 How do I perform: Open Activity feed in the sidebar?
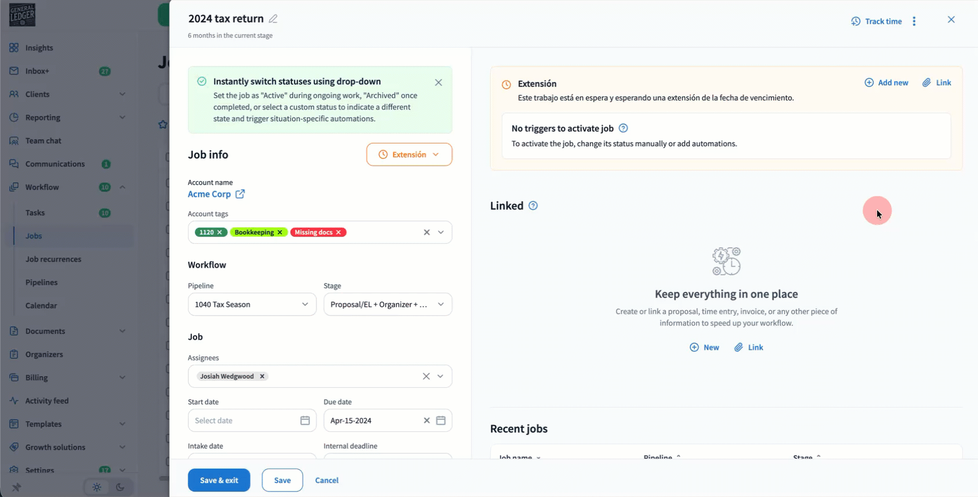[47, 401]
